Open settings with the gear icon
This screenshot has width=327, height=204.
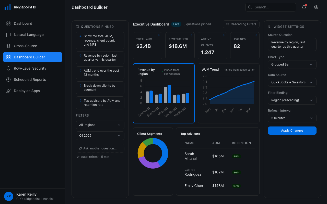(x=316, y=7)
